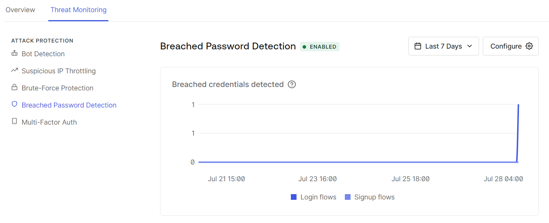This screenshot has height=223, width=549.
Task: Click the Bot Detection robot icon
Action: tap(14, 54)
